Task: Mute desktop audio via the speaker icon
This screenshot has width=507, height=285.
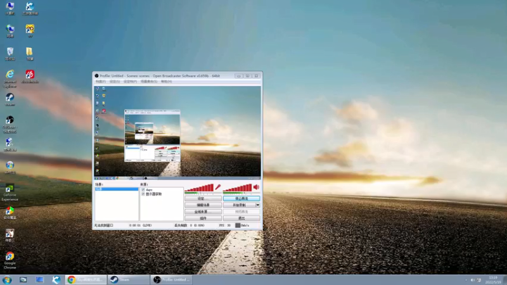Action: [x=257, y=187]
